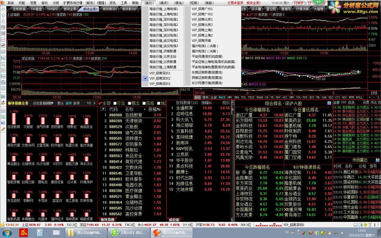Image resolution: width=381 pixels, height=238 pixels.
Task: Switch to the 成份股 bottom tab
Action: (x=174, y=219)
